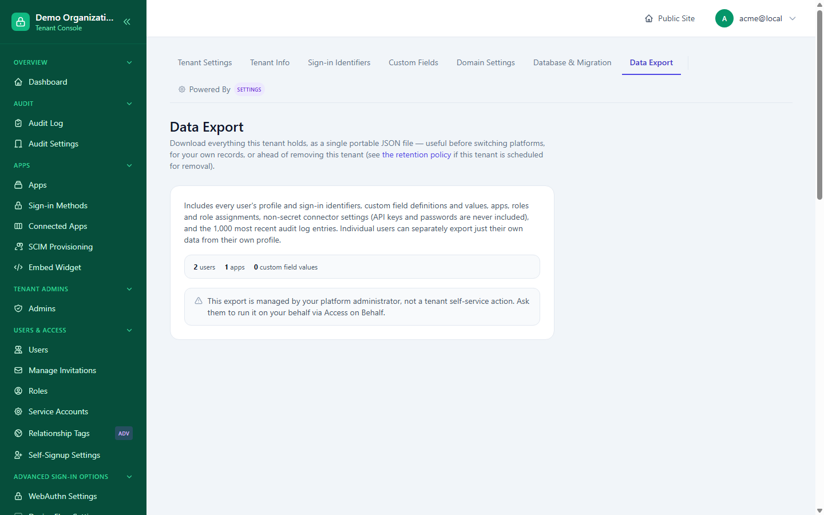This screenshot has width=824, height=515.
Task: Click the Self-Signup Settings user-plus icon
Action: coord(18,455)
